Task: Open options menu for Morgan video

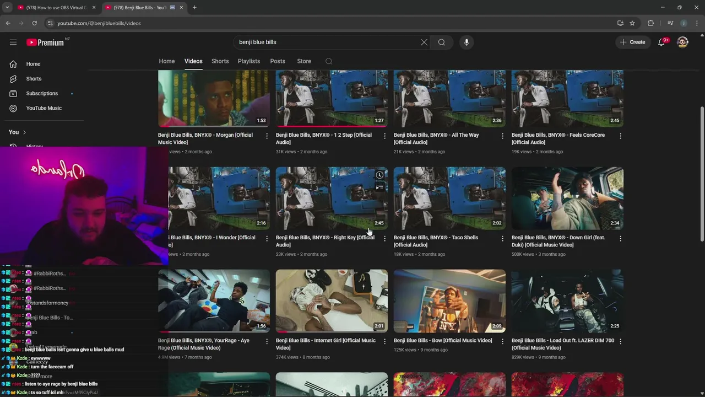Action: coord(267,136)
